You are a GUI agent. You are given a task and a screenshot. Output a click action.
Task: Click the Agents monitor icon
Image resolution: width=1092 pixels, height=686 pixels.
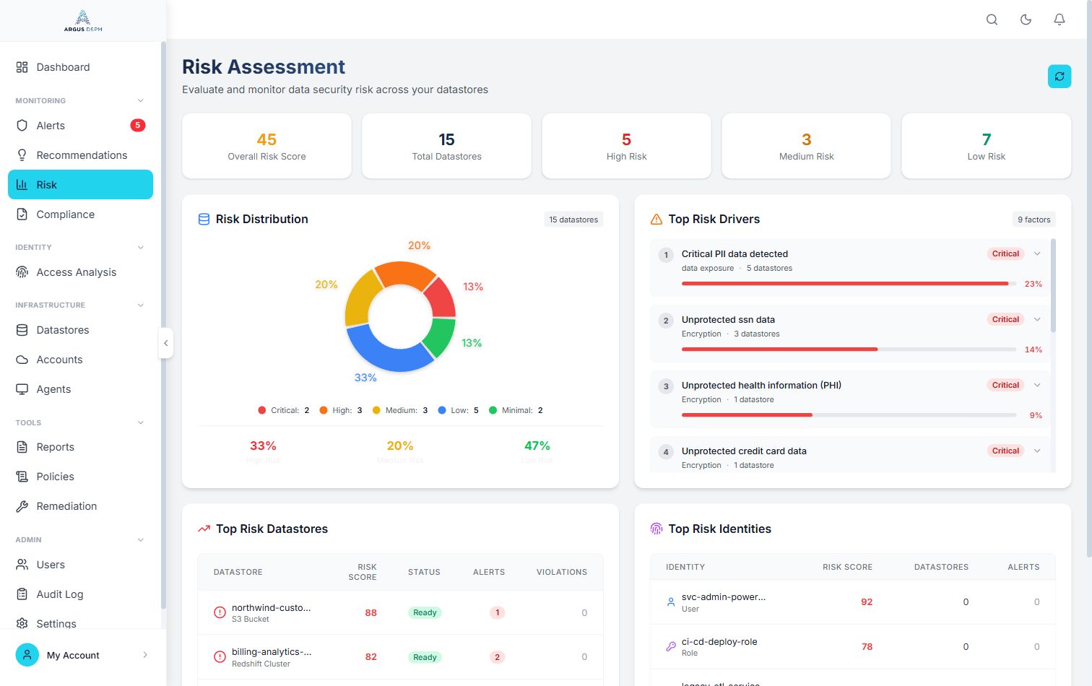click(x=22, y=389)
